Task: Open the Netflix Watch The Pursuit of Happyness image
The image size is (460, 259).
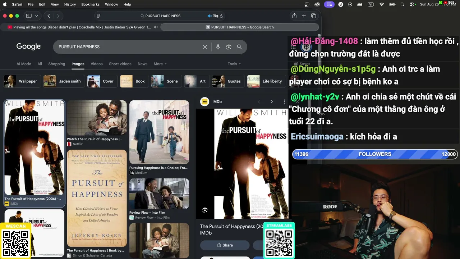Action: (x=97, y=118)
